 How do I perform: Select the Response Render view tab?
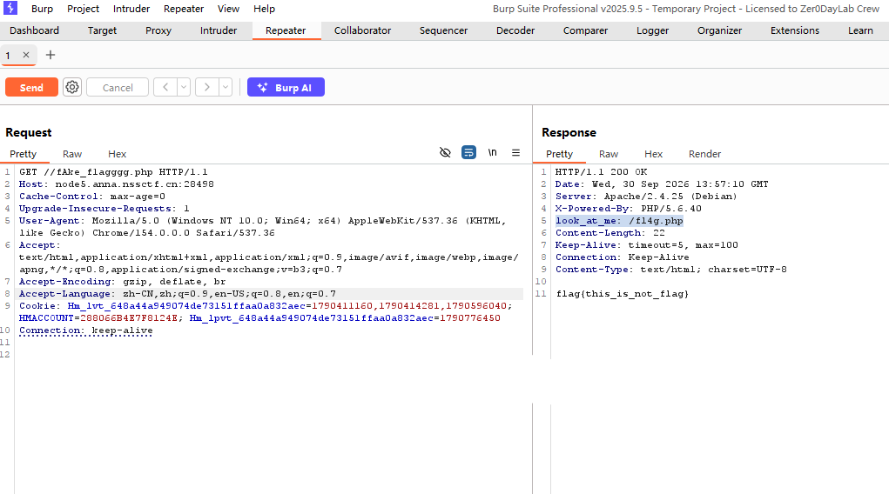(704, 154)
